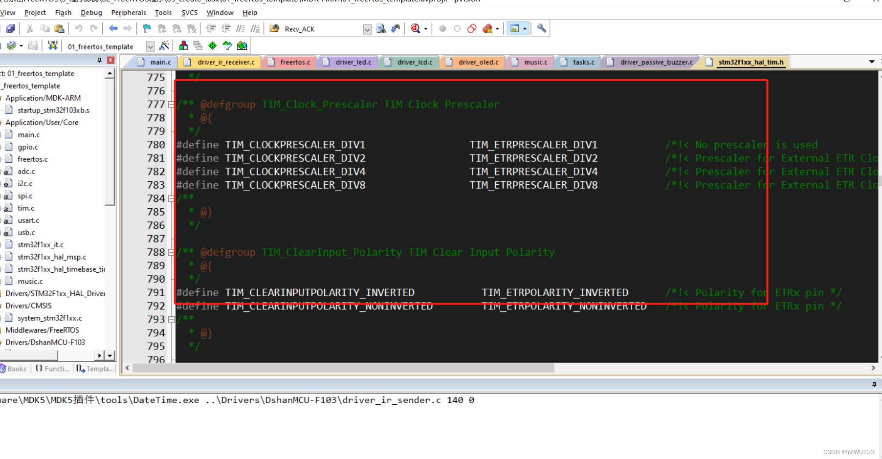Open kill breakpoints dropdown arrow
Viewport: 882px width, 459px height.
497,29
